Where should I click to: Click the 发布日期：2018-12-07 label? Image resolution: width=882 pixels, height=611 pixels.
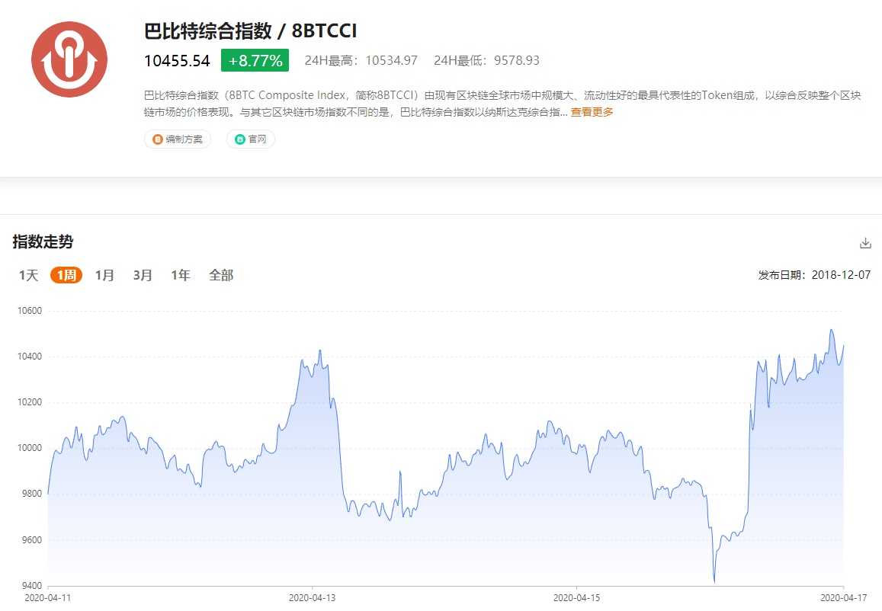coord(814,275)
